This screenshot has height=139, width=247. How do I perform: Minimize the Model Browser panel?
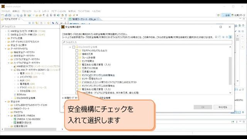61,19
